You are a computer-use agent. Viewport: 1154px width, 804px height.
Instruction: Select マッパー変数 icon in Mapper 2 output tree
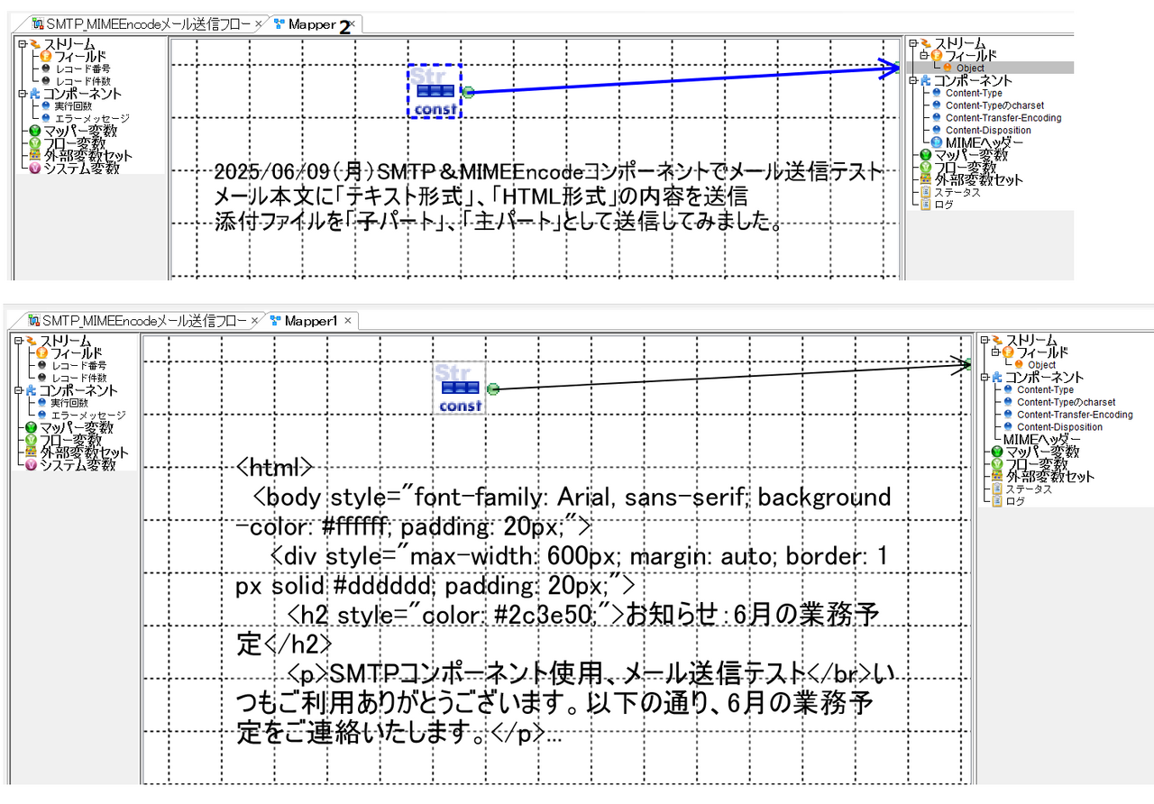pyautogui.click(x=926, y=155)
